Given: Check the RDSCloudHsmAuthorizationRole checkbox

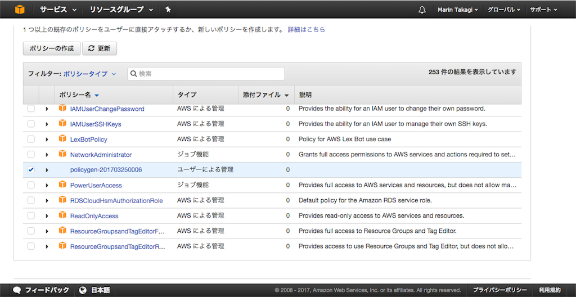Looking at the screenshot, I should point(31,200).
